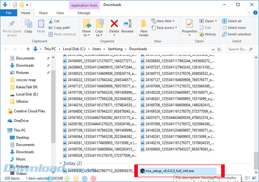259x182 pixels.
Task: Click This PC in the address breadcrumb
Action: click(50, 49)
